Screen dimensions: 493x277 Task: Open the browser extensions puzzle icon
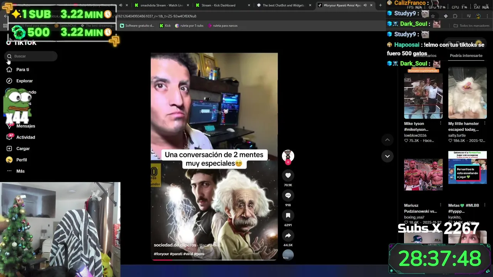point(455,16)
